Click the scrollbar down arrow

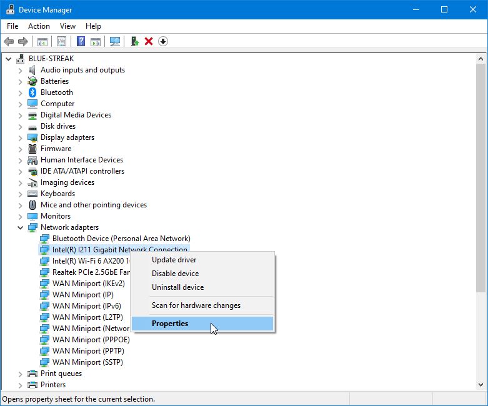coord(481,385)
